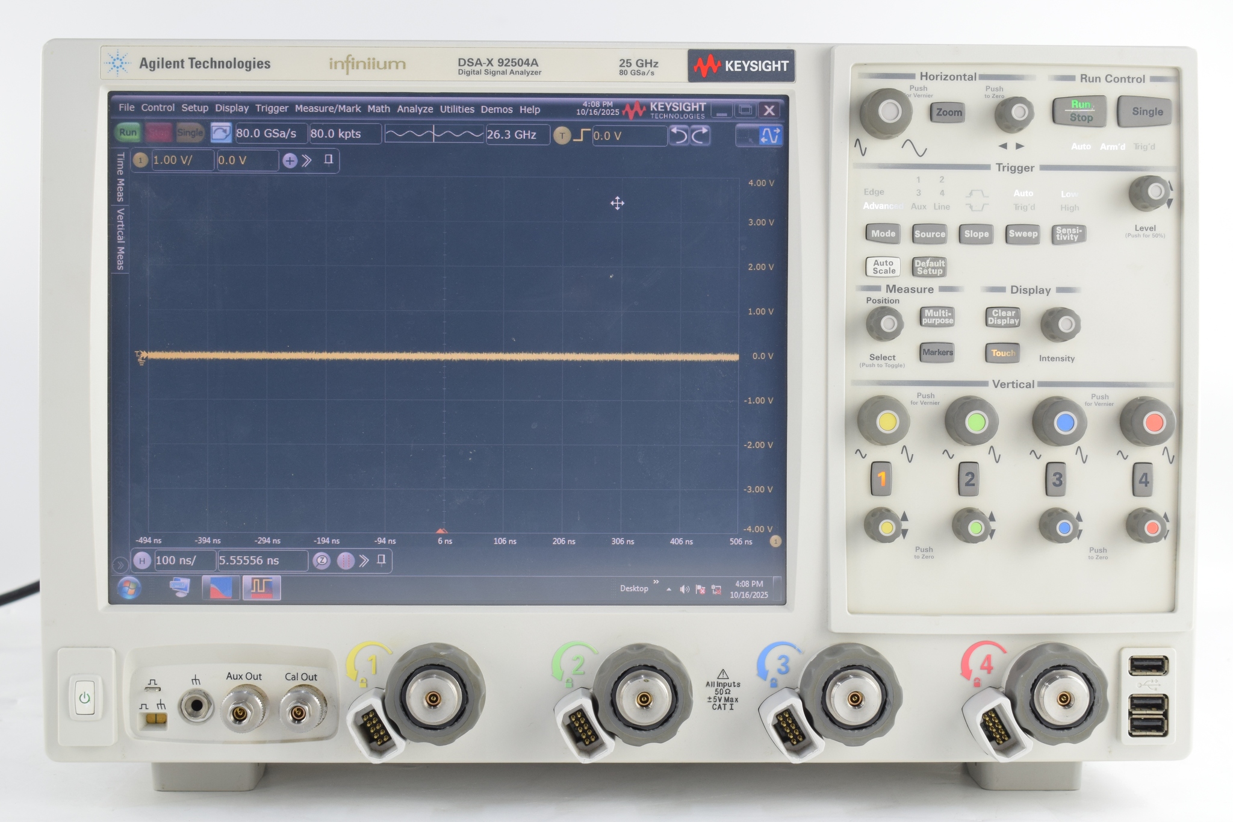
Task: Expand the Desktop toolbar chevron
Action: click(x=656, y=582)
